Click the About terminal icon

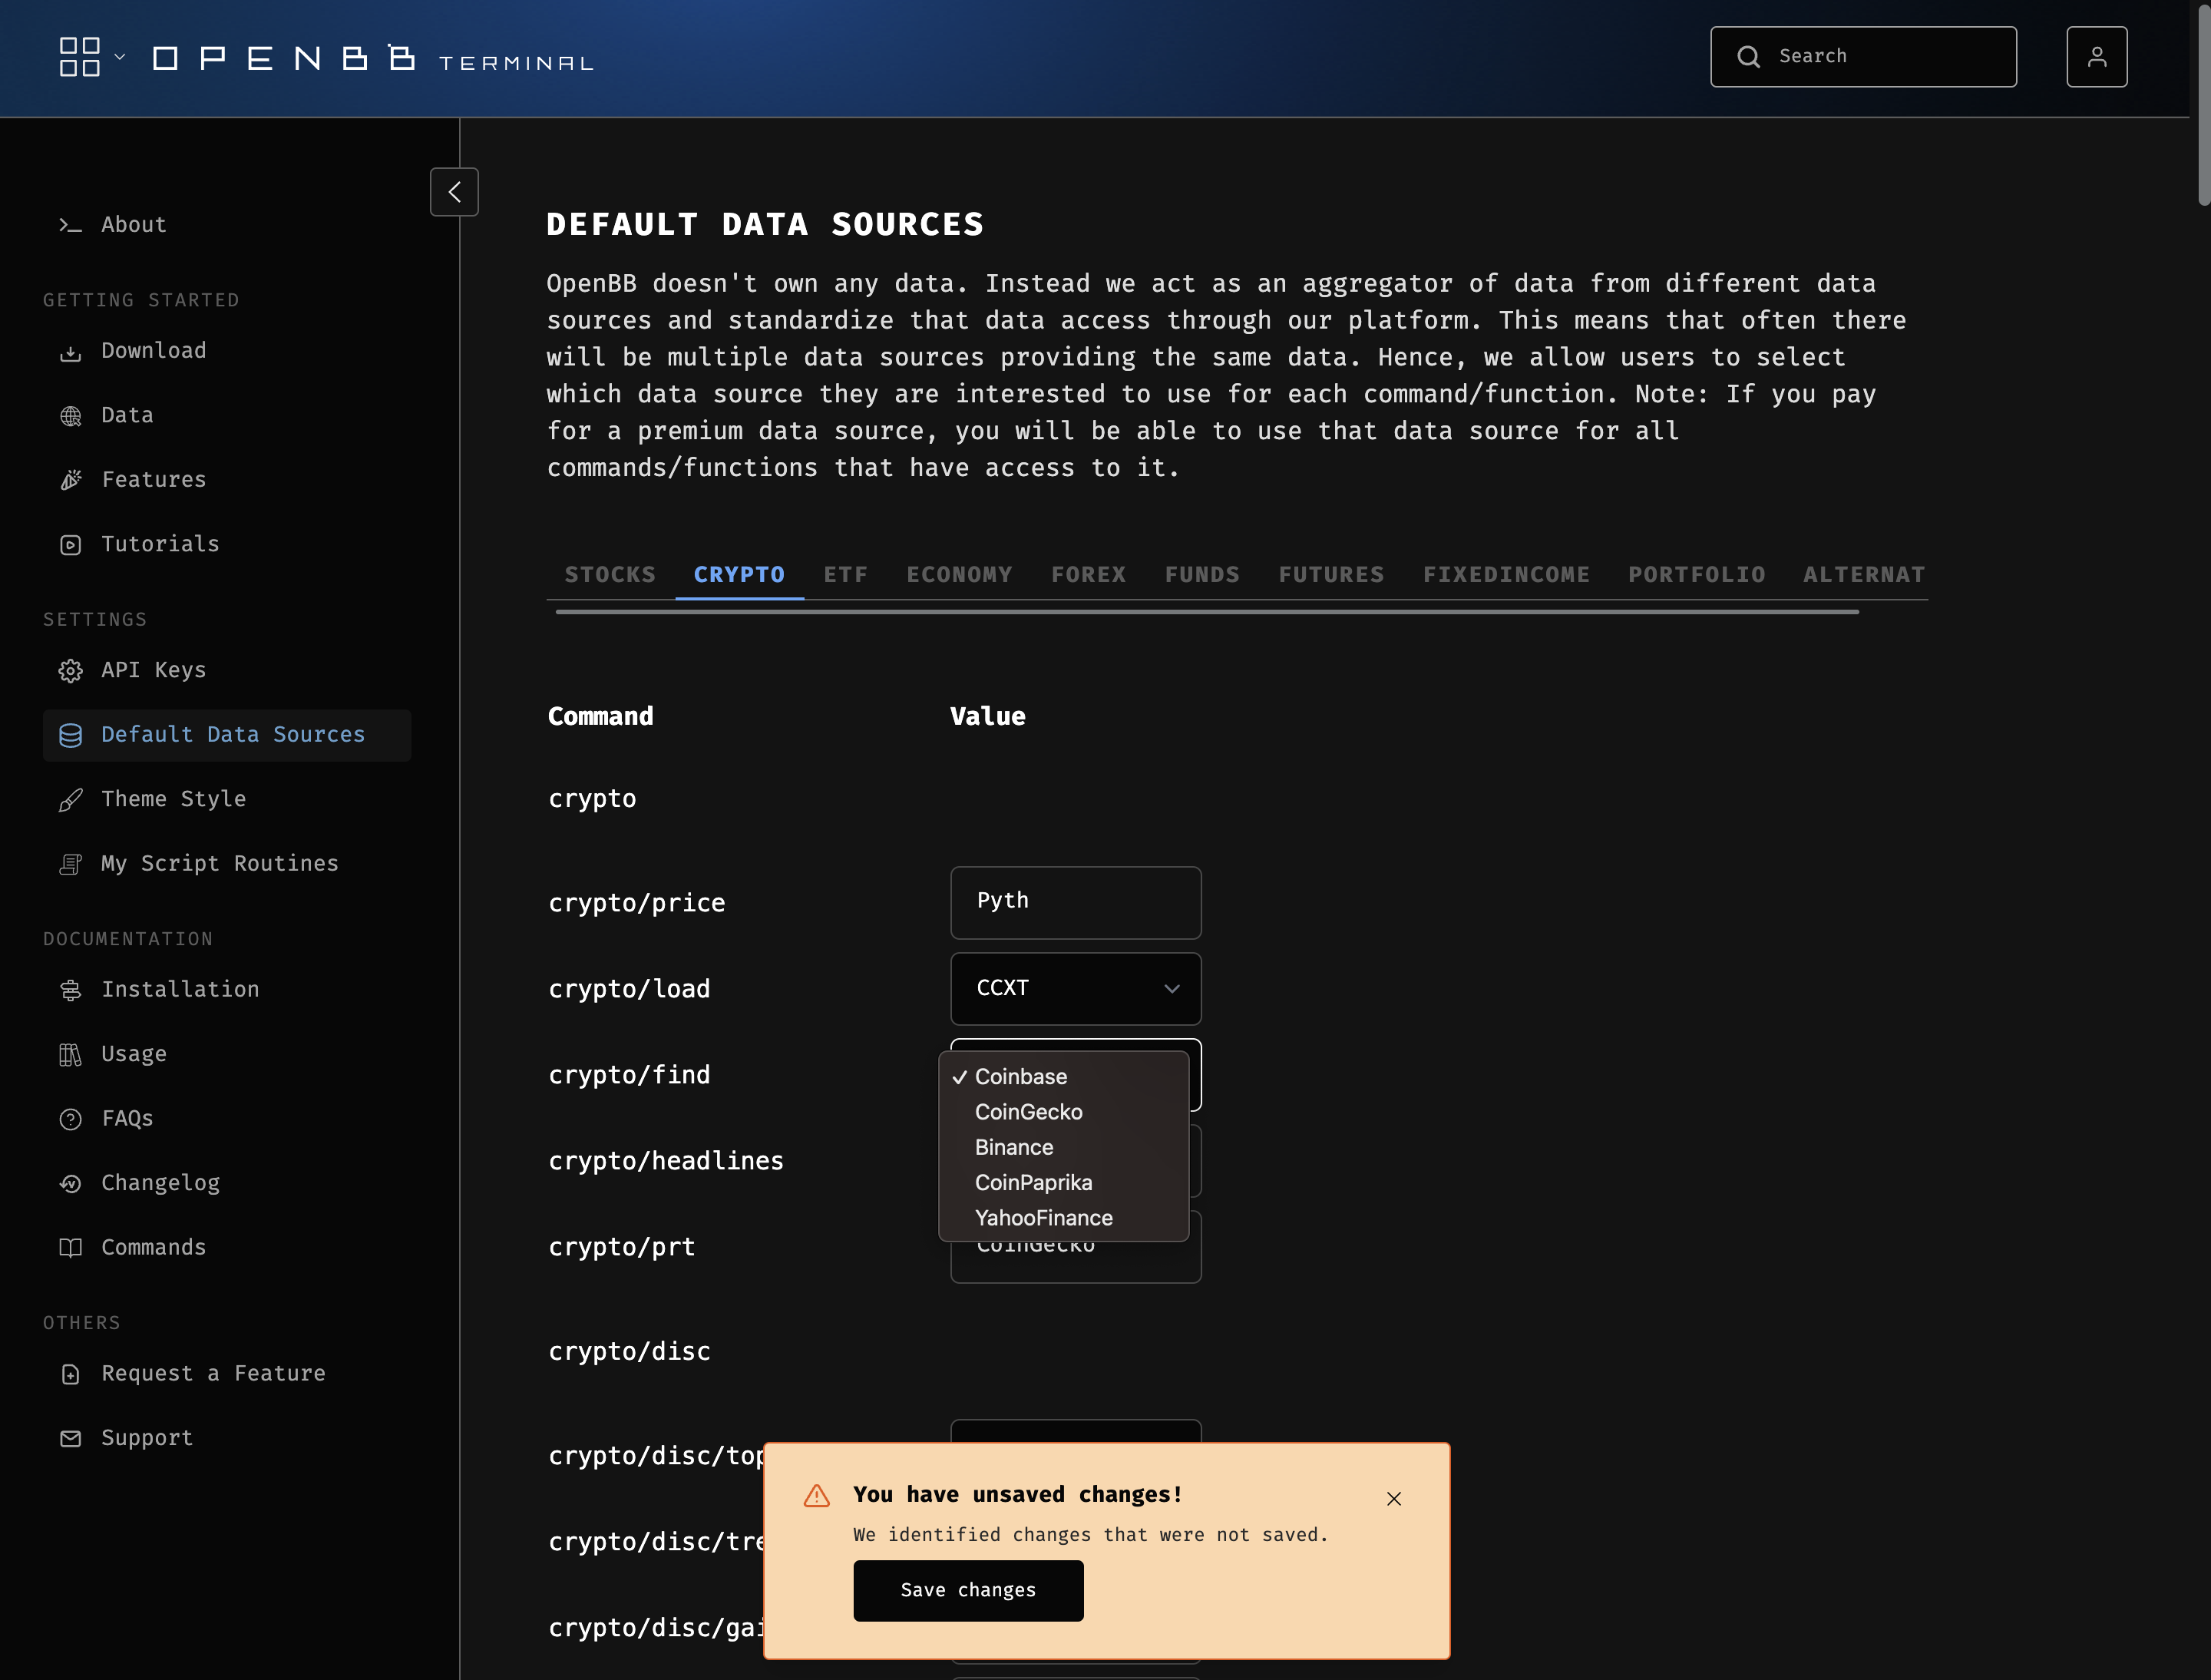(x=70, y=225)
